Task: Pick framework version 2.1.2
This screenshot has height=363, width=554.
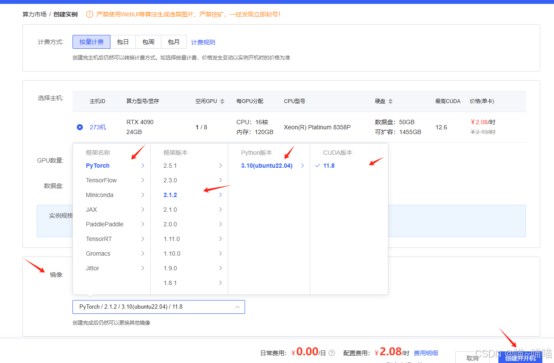Action: pyautogui.click(x=170, y=195)
